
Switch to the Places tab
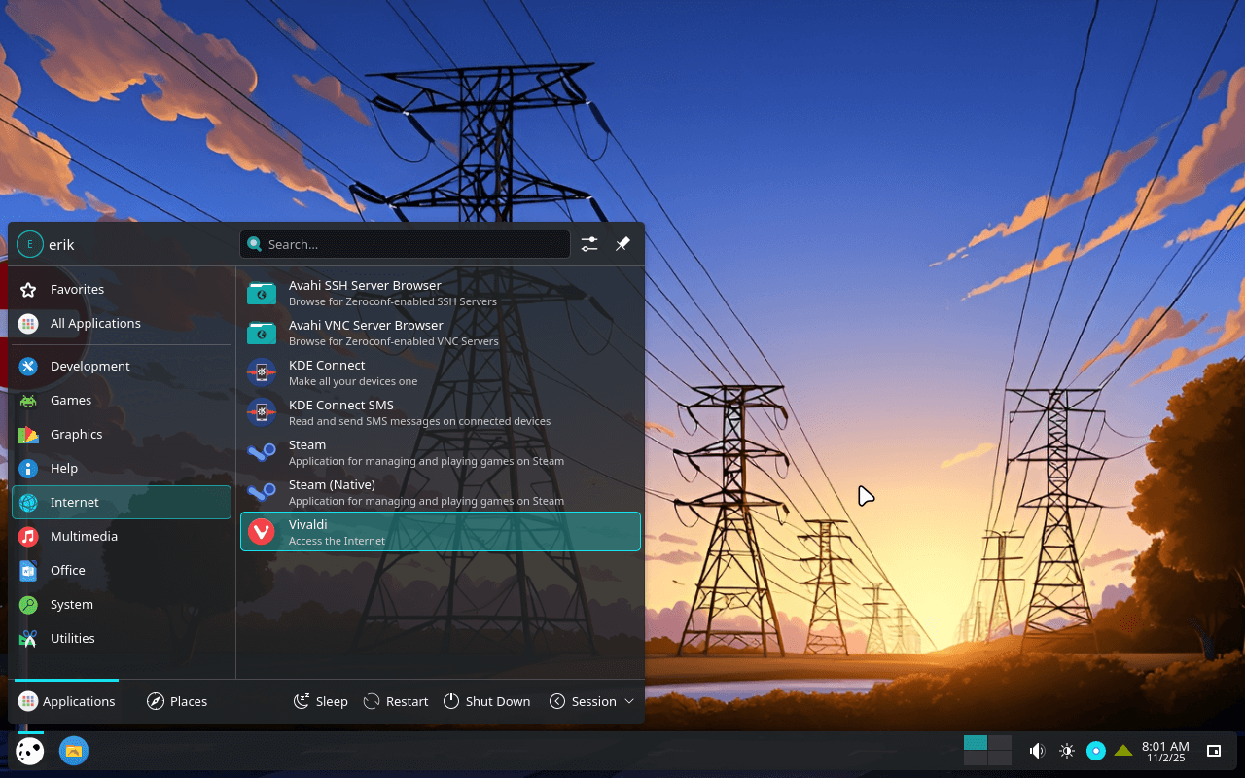coord(176,700)
